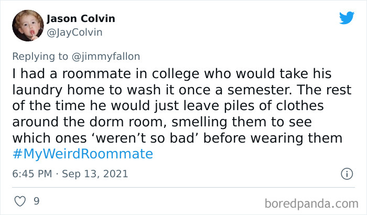Open the tweet info circle icon
Screen dimensions: 367x215
(x=346, y=173)
